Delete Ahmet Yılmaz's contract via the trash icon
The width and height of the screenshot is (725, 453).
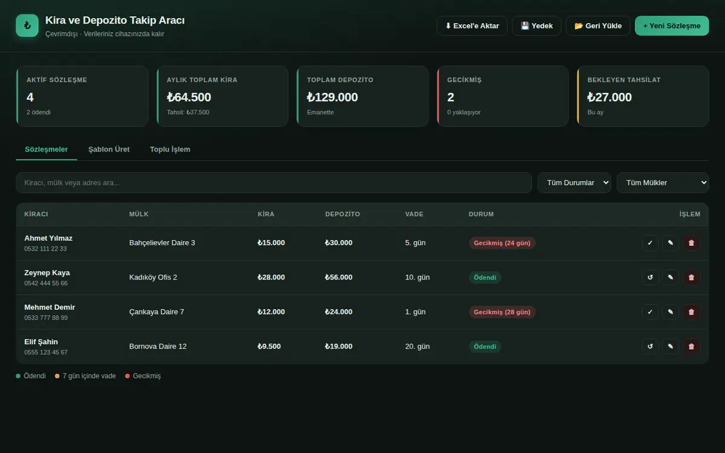692,243
